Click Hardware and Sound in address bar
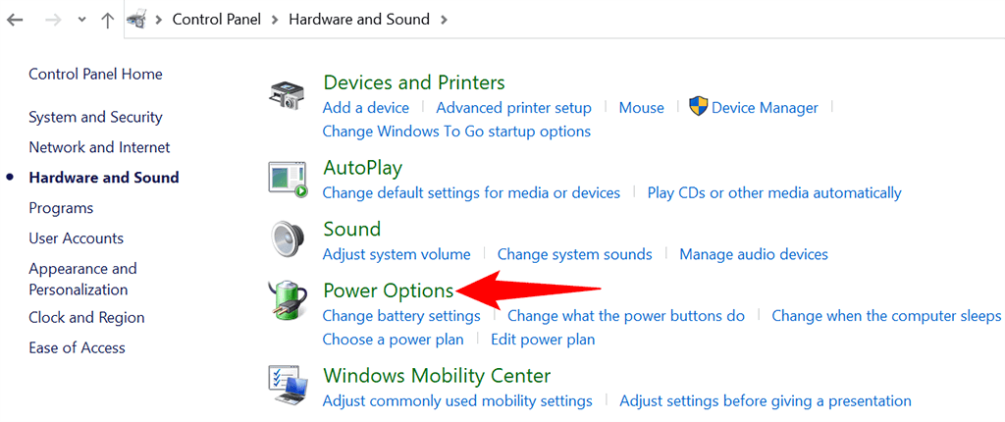Image resolution: width=1005 pixels, height=422 pixels. point(359,20)
